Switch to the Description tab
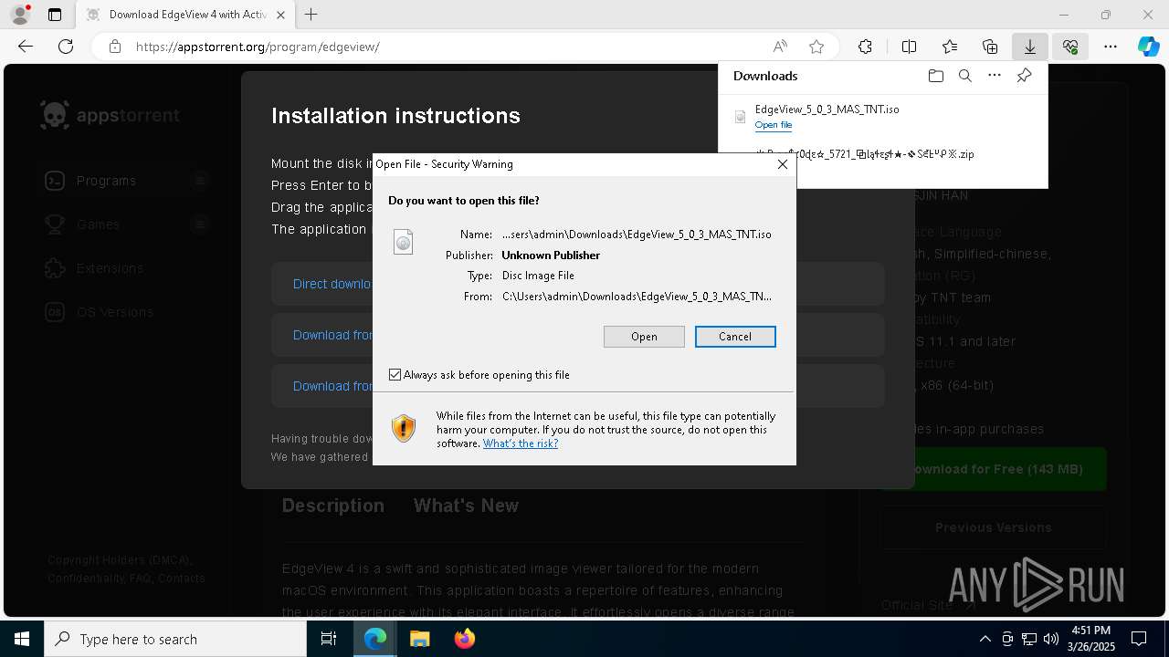 pyautogui.click(x=332, y=506)
